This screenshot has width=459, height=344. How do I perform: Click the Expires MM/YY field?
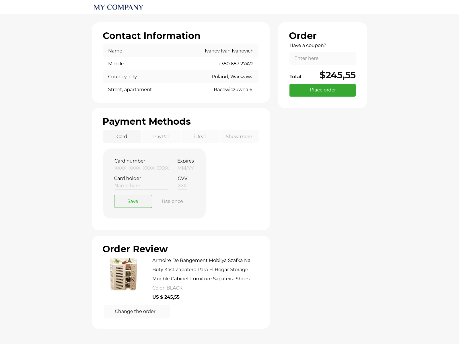coord(186,168)
